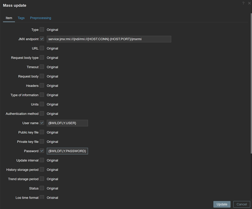Uncheck the User name checkbox
Screen dimensions: 252x209
42,123
